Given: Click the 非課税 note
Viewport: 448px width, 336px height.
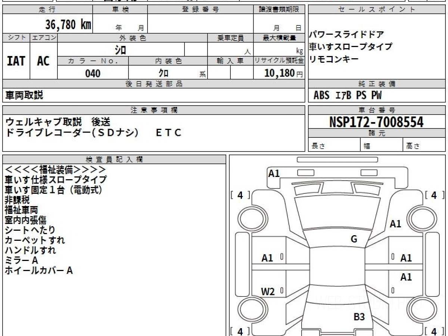Looking at the screenshot, I should point(17,200).
